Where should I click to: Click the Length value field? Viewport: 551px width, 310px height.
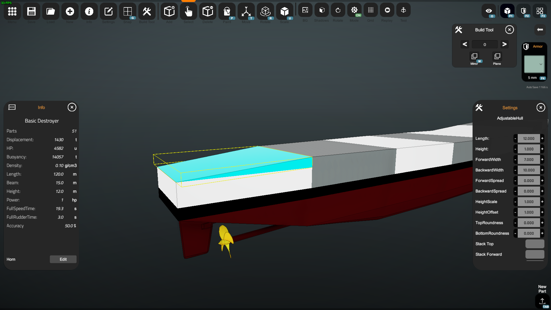[529, 138]
